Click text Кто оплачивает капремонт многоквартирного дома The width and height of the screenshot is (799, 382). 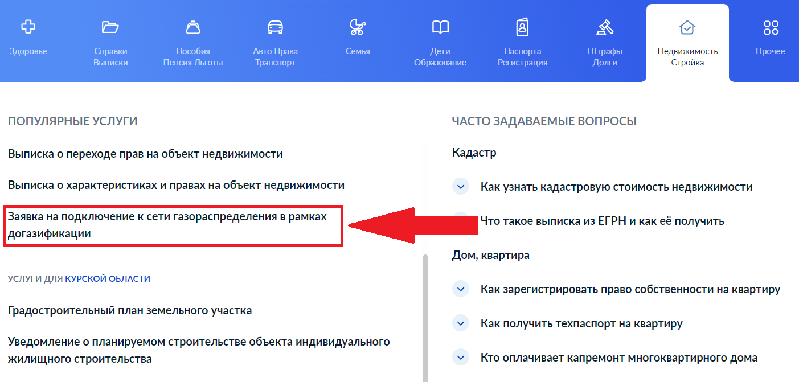tap(619, 358)
